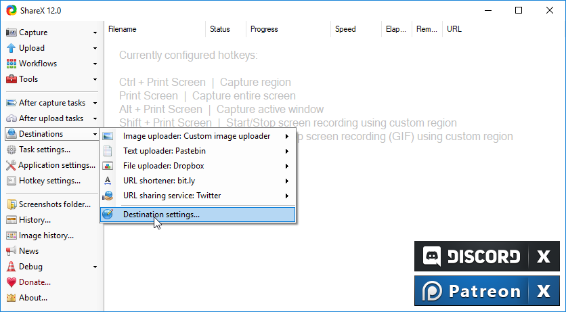The height and width of the screenshot is (312, 566).
Task: Open Text uploader: Pastebin entry
Action: 198,151
